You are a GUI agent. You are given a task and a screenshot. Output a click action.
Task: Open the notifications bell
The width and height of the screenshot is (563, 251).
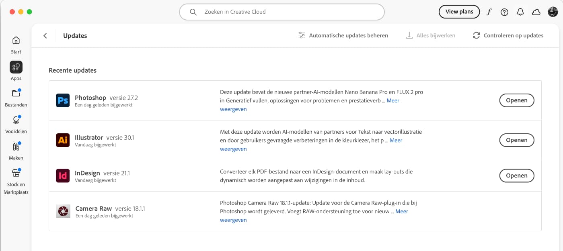520,12
